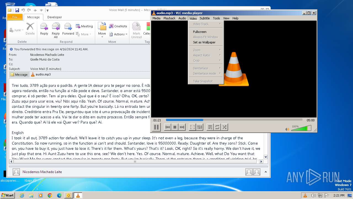This screenshot has height=199, width=353.
Task: Open Actions dropdown in Outlook
Action: click(118, 34)
